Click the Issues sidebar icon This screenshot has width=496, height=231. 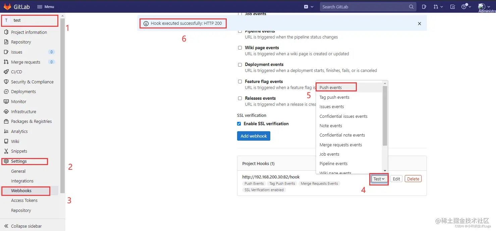click(x=6, y=52)
